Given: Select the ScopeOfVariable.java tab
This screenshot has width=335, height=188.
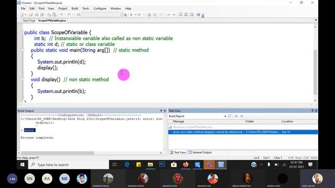Looking at the screenshot, I should pos(52,20).
